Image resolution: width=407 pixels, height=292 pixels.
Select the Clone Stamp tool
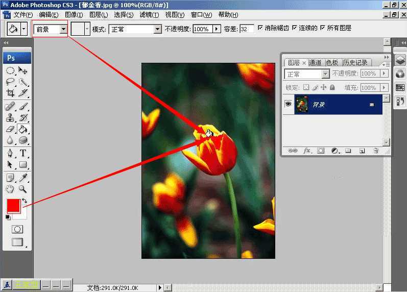point(10,117)
